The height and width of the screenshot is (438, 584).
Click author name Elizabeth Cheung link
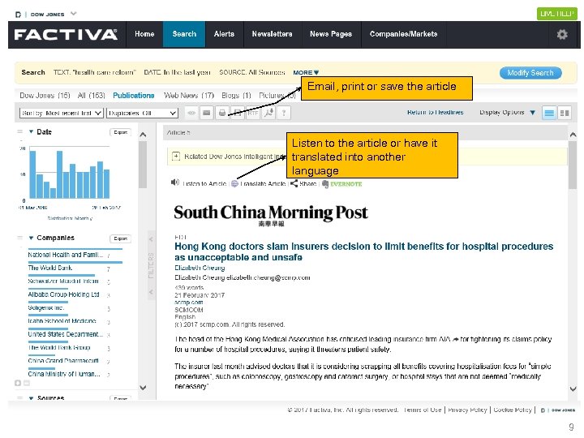coord(200,268)
